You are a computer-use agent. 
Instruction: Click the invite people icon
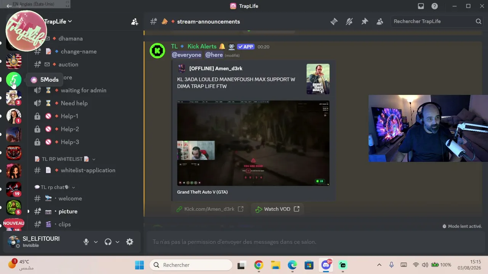point(135,22)
